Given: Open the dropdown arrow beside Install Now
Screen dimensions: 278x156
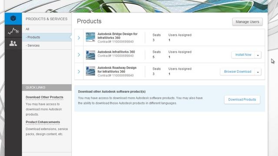Looking at the screenshot, I should click(x=258, y=55).
